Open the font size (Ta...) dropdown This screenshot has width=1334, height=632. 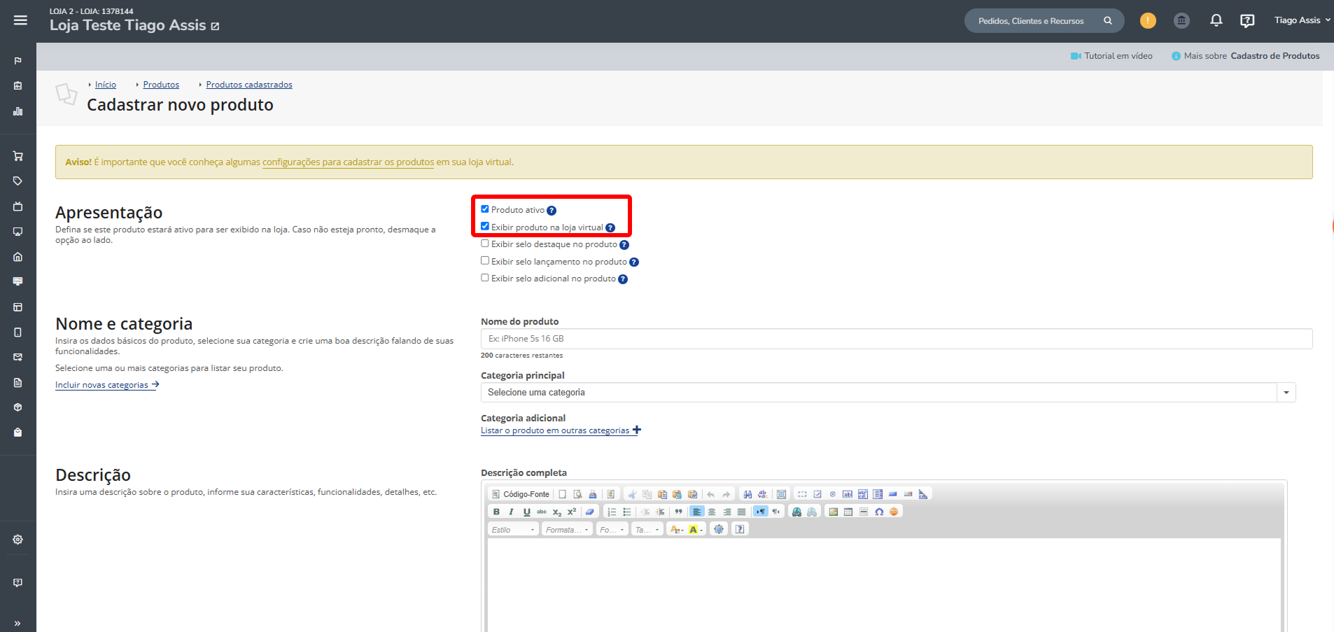[x=647, y=529]
